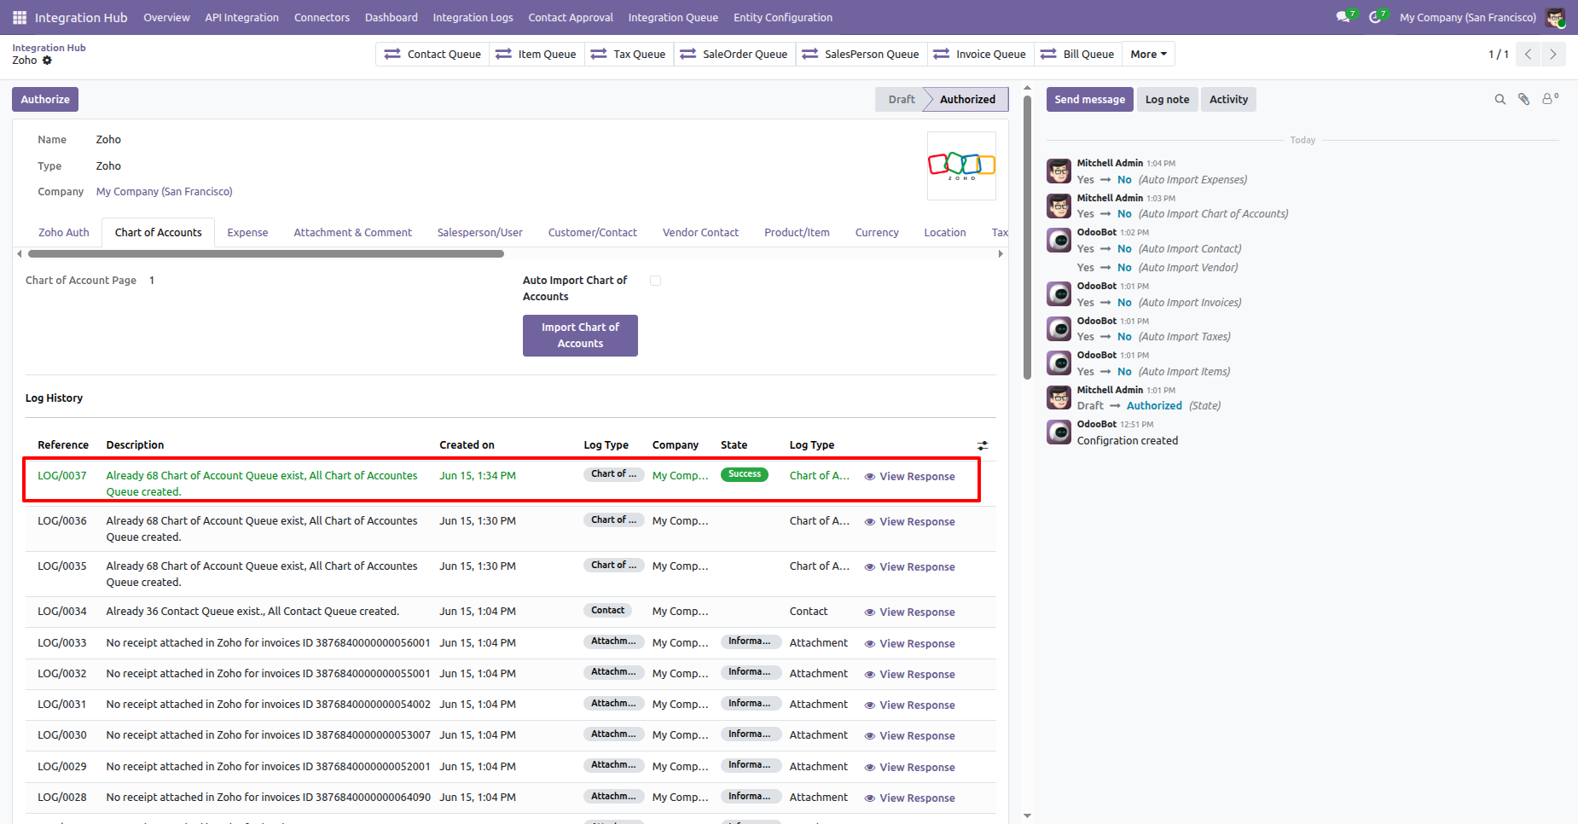Click Import Chart of Accounts button
Image resolution: width=1578 pixels, height=824 pixels.
pyautogui.click(x=580, y=335)
